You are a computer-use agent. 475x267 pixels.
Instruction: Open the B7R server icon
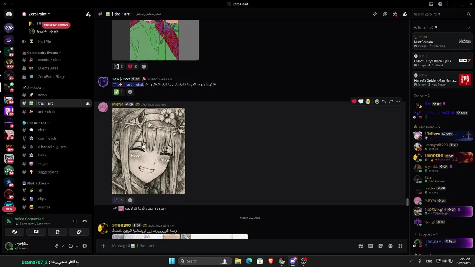[x=9, y=28]
